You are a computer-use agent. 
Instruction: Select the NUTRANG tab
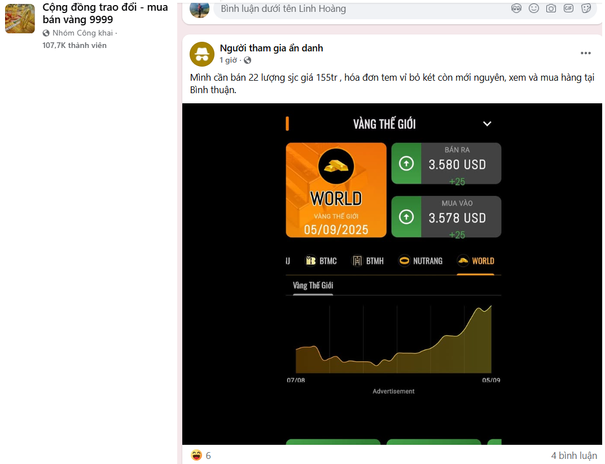click(x=420, y=261)
